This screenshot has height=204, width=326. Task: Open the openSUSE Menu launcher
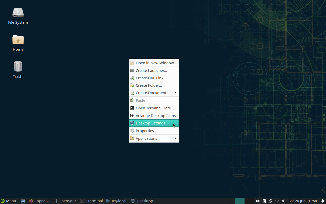[x=8, y=201]
